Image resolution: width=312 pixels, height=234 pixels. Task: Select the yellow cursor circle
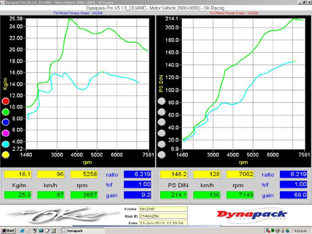(x=6, y=155)
